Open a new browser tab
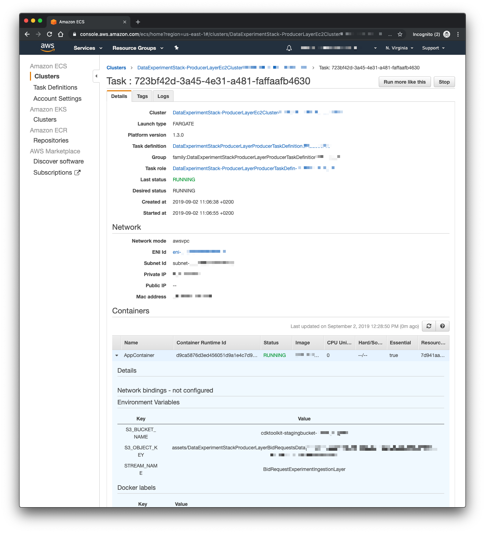Screen dimensions: 485x533 coord(138,22)
